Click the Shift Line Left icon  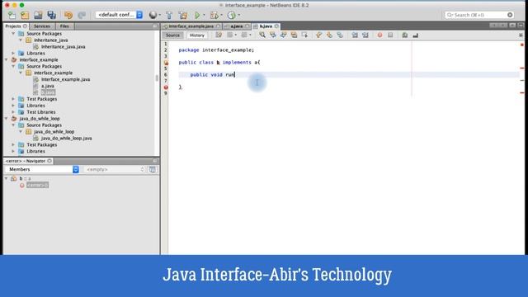[x=355, y=35]
